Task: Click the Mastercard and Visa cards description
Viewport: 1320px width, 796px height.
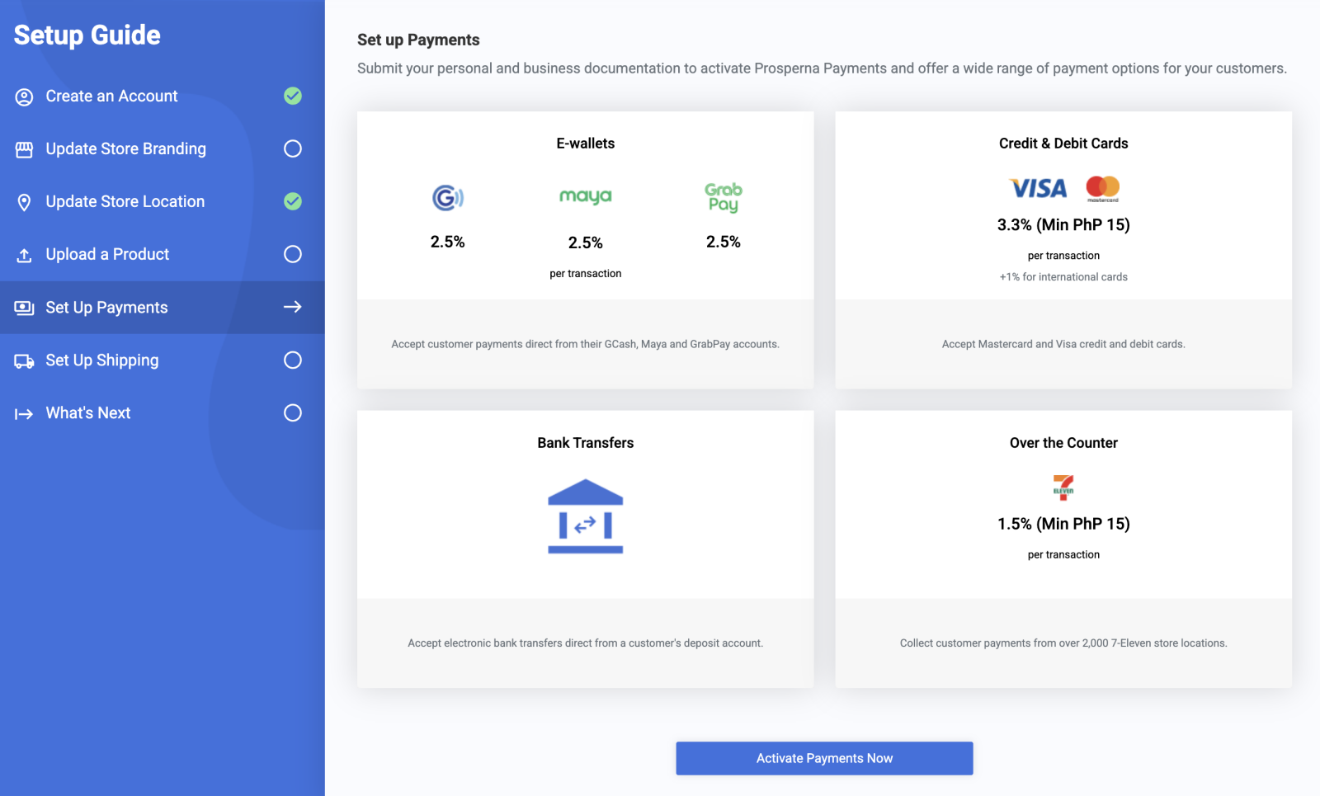Action: tap(1063, 344)
